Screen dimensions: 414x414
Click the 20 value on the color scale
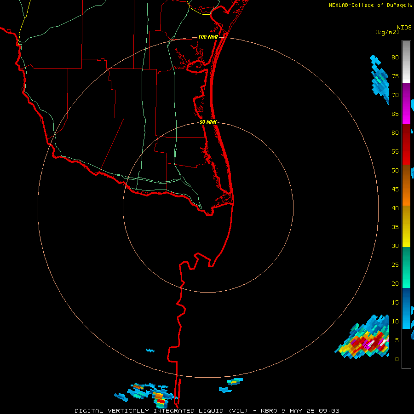(x=395, y=283)
